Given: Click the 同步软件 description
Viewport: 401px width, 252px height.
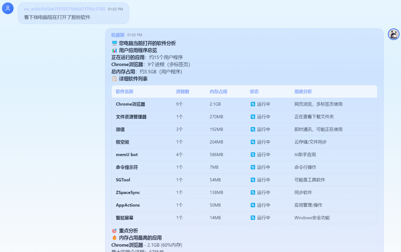Looking at the screenshot, I should point(303,192).
